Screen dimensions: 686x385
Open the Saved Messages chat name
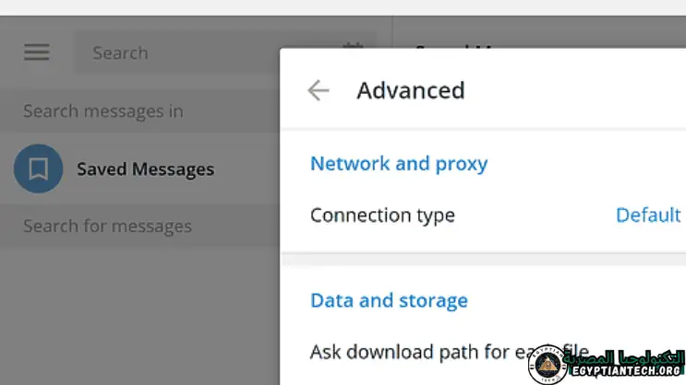[145, 169]
